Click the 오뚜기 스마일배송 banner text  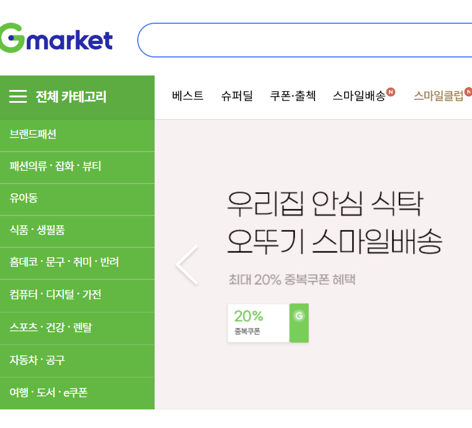(x=334, y=241)
